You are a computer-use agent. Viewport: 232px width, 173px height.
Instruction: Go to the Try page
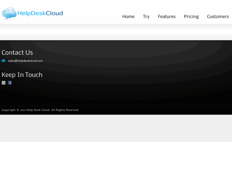click(146, 17)
